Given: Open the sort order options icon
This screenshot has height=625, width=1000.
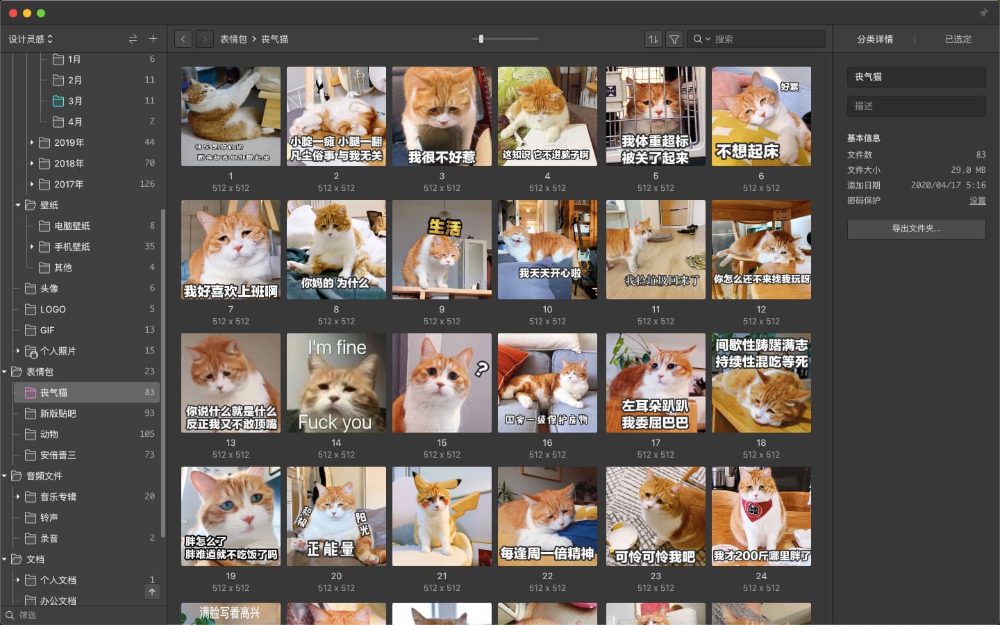Looking at the screenshot, I should (x=653, y=39).
